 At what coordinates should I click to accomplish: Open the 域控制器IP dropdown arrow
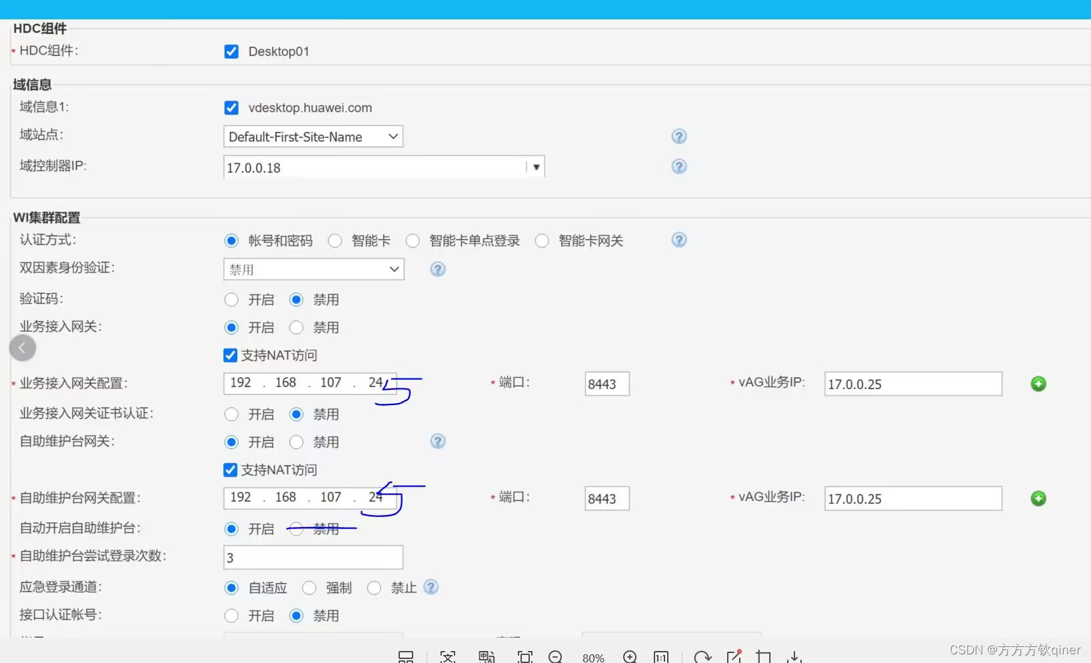536,167
